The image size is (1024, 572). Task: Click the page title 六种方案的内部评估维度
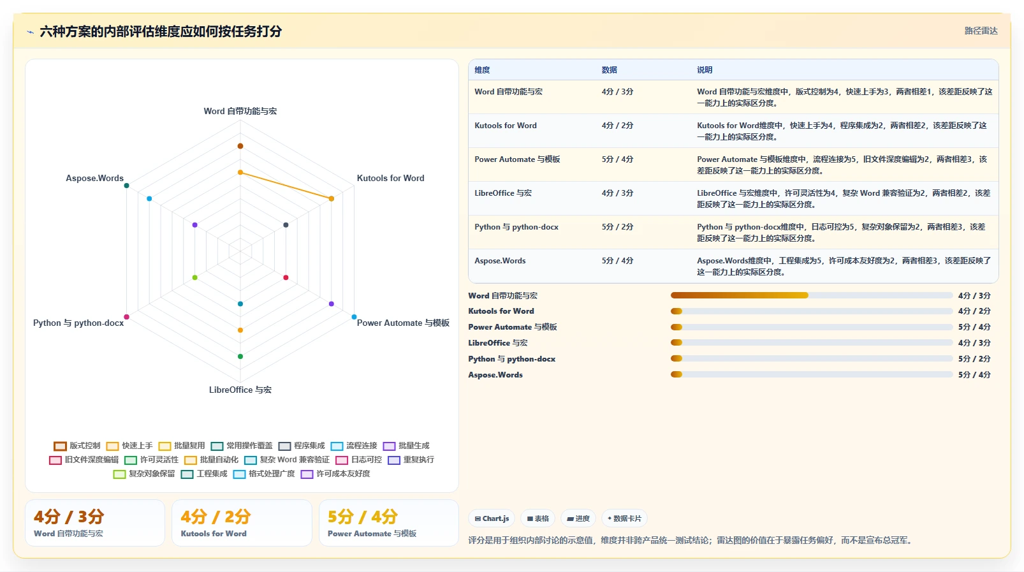[161, 32]
